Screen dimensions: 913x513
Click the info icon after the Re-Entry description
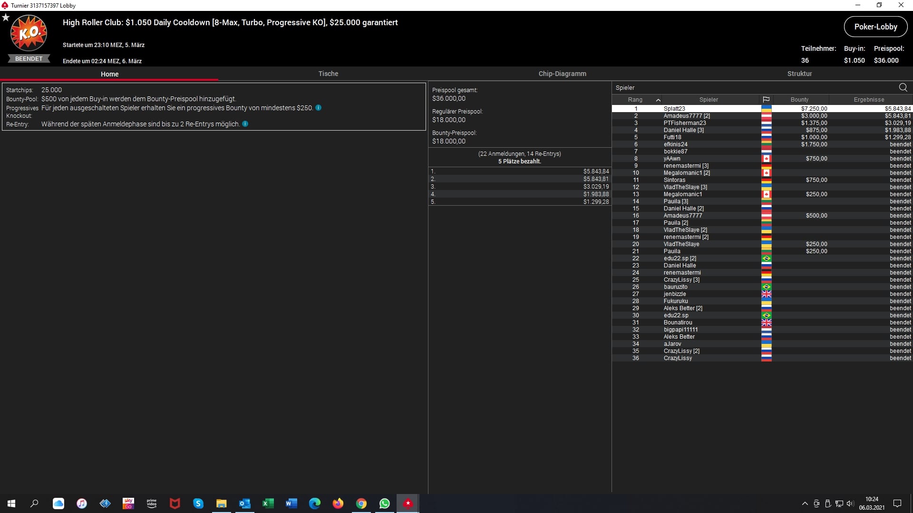tap(245, 124)
